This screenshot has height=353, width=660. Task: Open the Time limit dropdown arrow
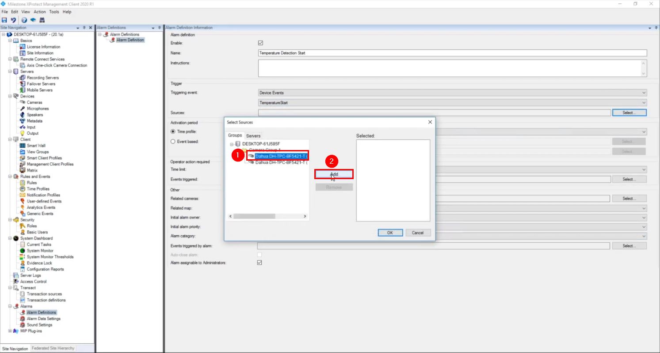click(644, 169)
